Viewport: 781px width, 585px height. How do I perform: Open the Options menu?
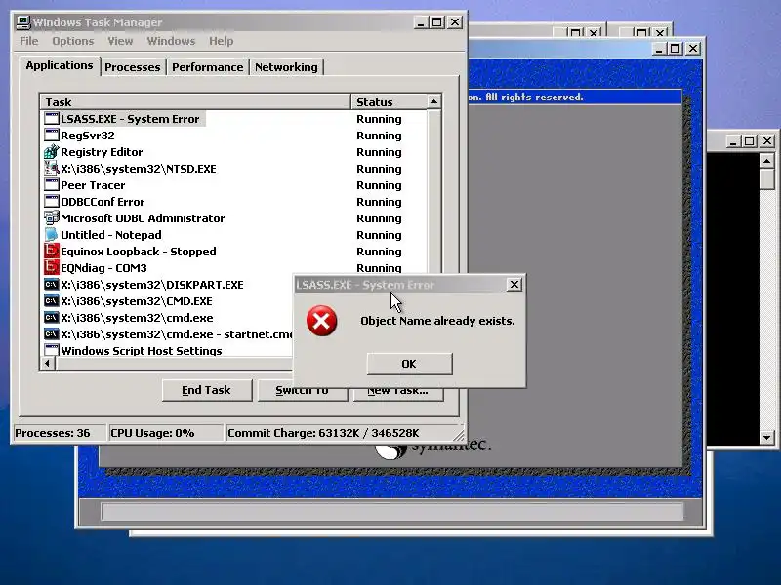point(72,41)
